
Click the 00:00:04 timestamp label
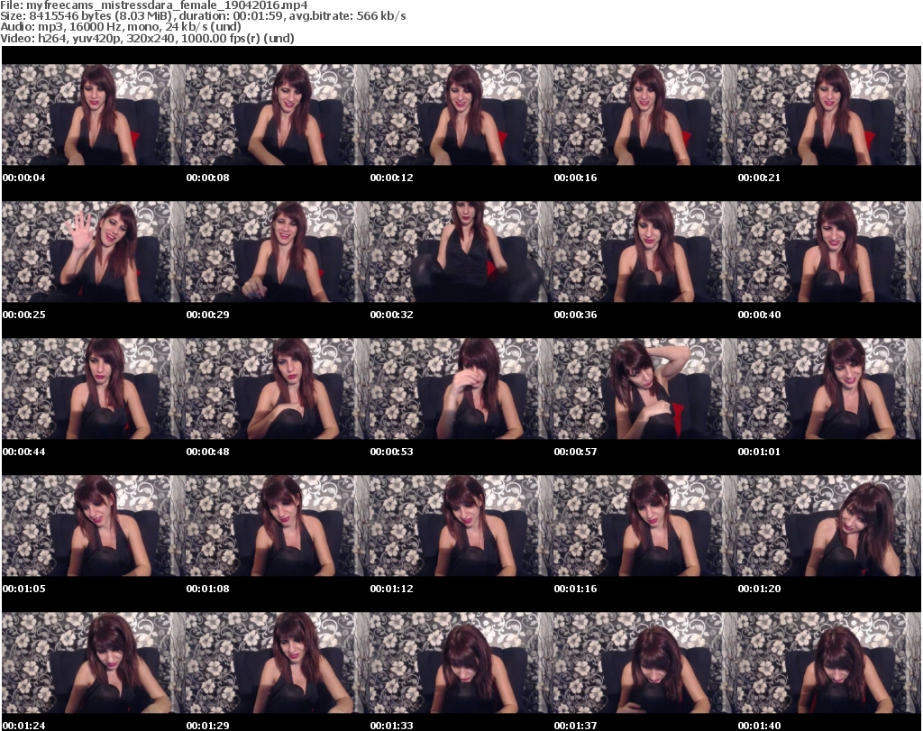[24, 178]
